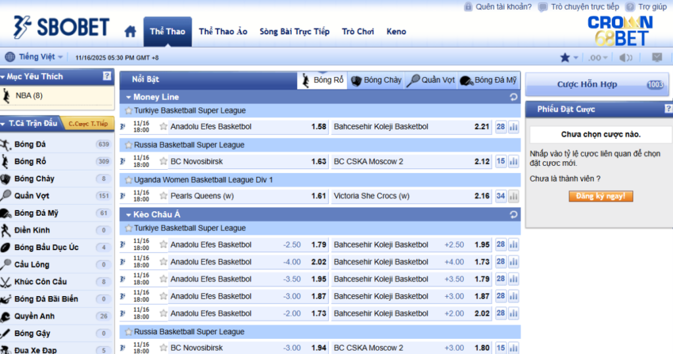Open the message inbox icon in toolbar
The width and height of the screenshot is (673, 354).
click(656, 58)
